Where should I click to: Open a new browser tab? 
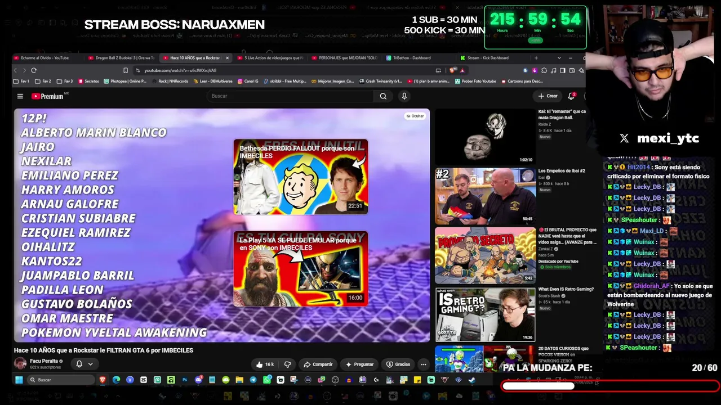[x=536, y=58]
